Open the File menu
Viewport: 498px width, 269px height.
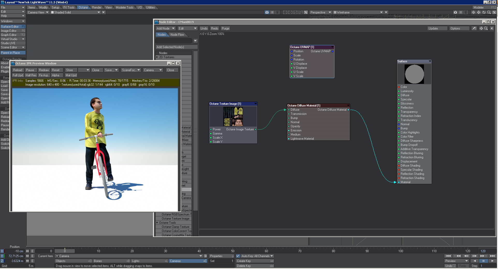point(12,8)
